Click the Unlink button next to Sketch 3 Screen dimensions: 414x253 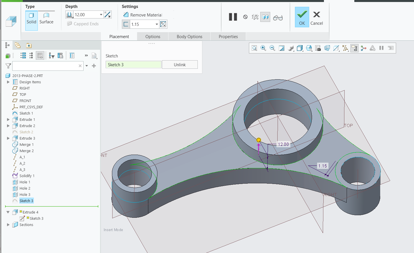pyautogui.click(x=180, y=65)
